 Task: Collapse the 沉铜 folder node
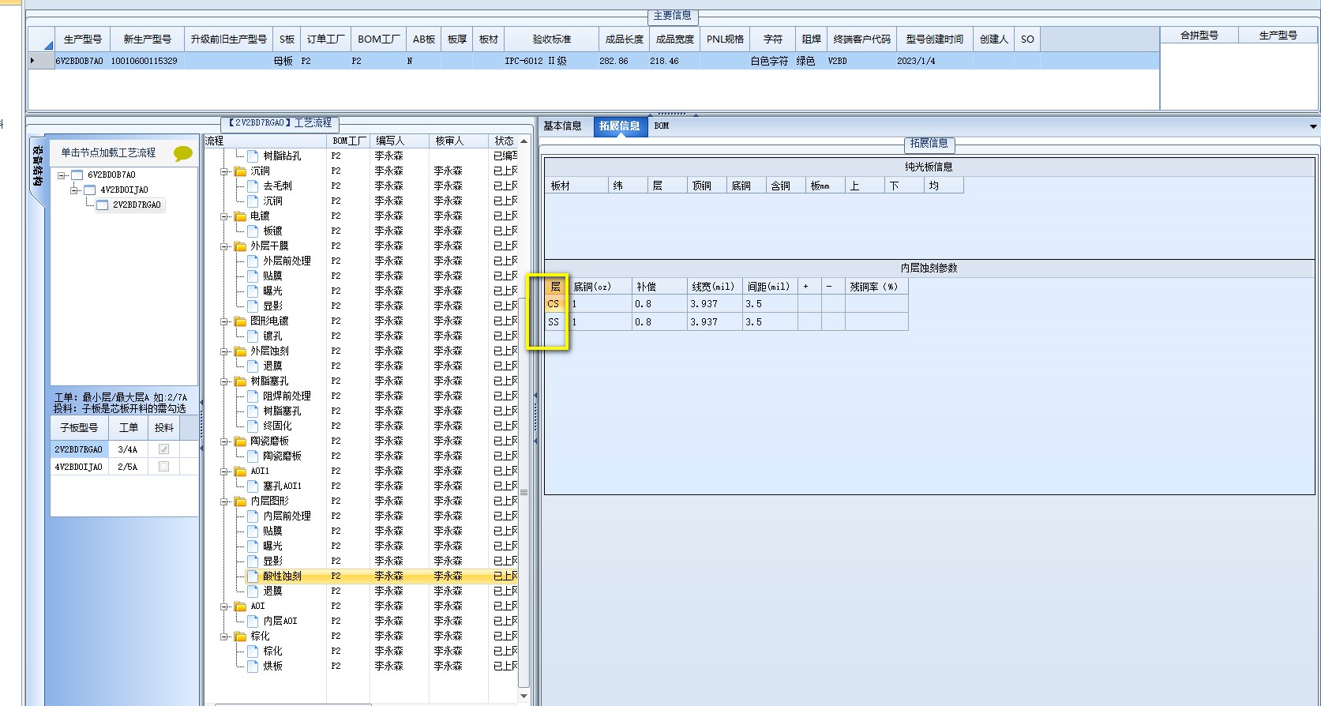coord(224,171)
